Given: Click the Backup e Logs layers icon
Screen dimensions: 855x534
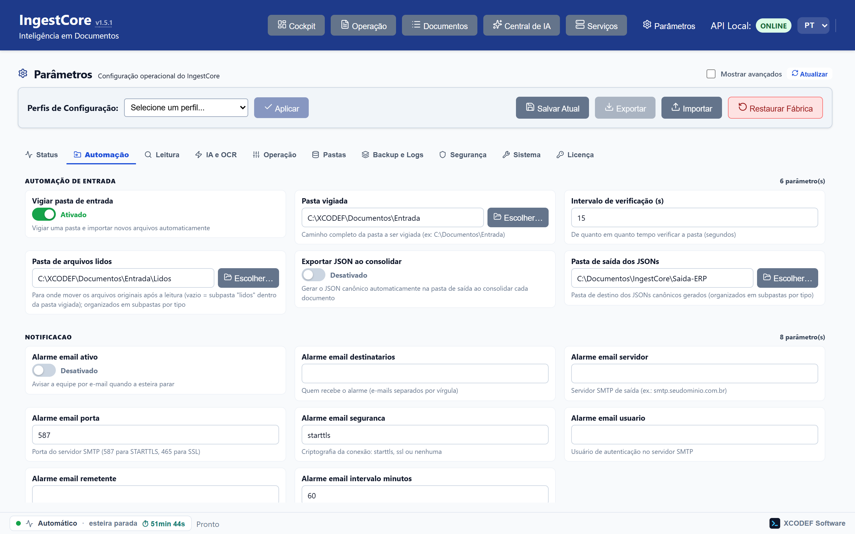Looking at the screenshot, I should (x=365, y=154).
